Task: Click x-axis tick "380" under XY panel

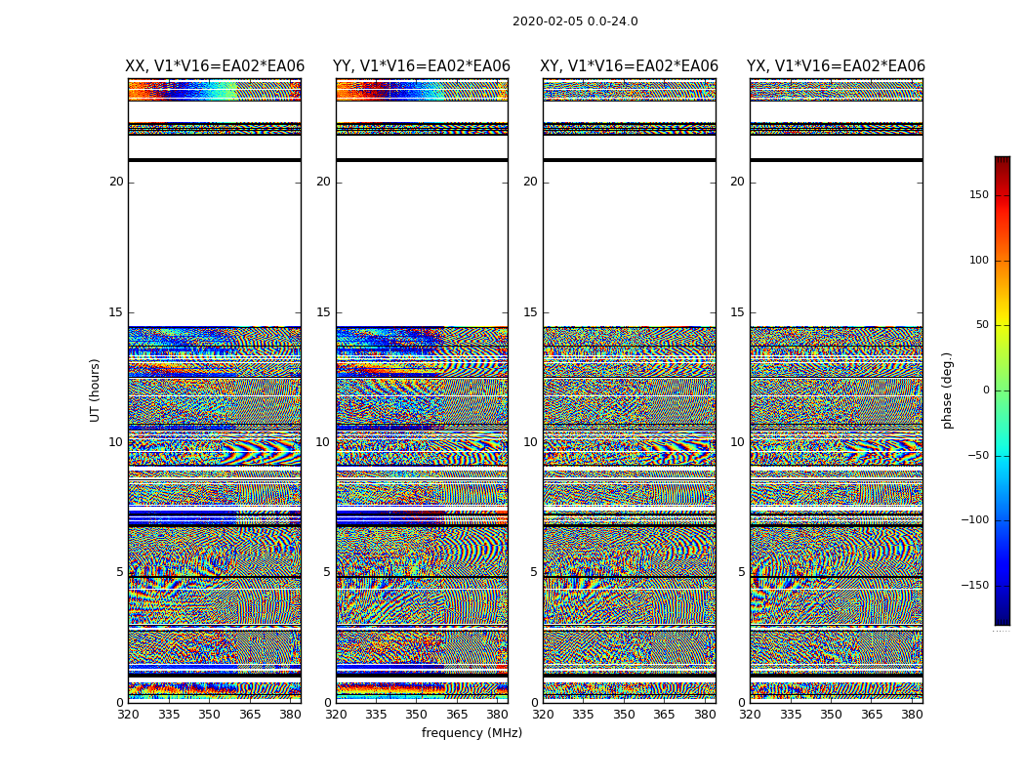Action: click(705, 715)
